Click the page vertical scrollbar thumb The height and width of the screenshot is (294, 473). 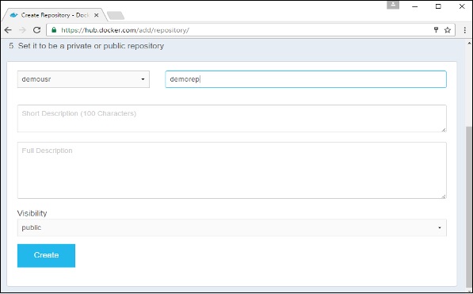tap(469, 205)
